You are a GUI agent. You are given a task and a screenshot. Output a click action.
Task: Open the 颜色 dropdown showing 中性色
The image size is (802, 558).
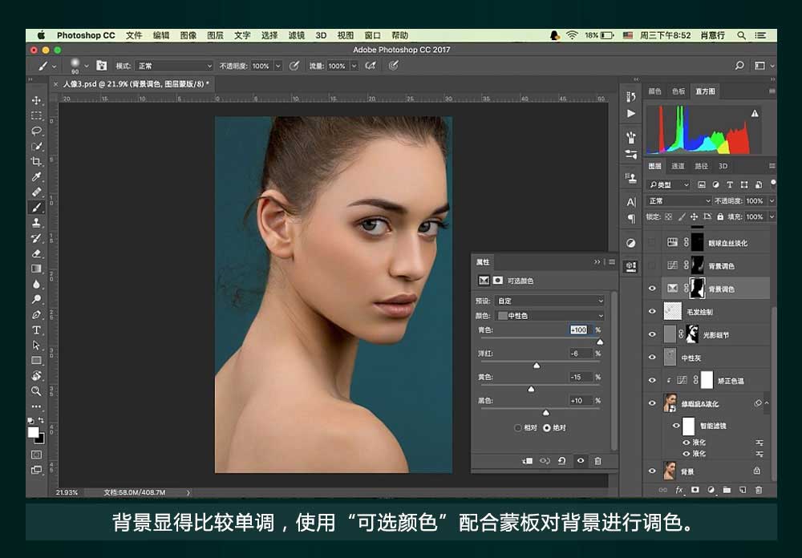click(x=551, y=316)
